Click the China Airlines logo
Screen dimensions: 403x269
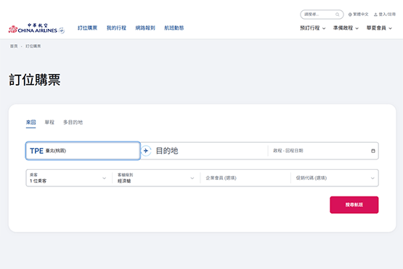click(x=36, y=28)
